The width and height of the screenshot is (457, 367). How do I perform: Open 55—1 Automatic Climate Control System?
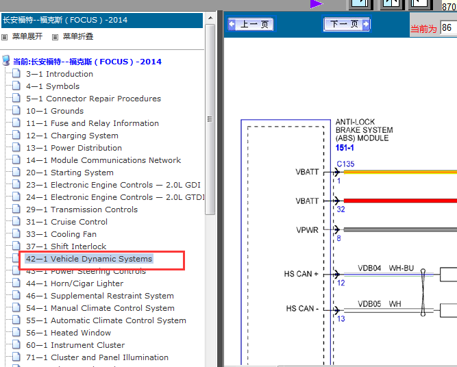(x=106, y=320)
